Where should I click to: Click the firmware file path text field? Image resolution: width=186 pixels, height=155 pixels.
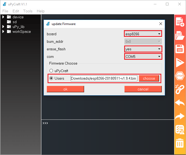pyautogui.click(x=104, y=78)
